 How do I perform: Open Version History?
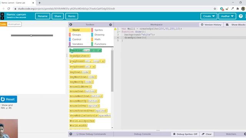[x=211, y=25]
